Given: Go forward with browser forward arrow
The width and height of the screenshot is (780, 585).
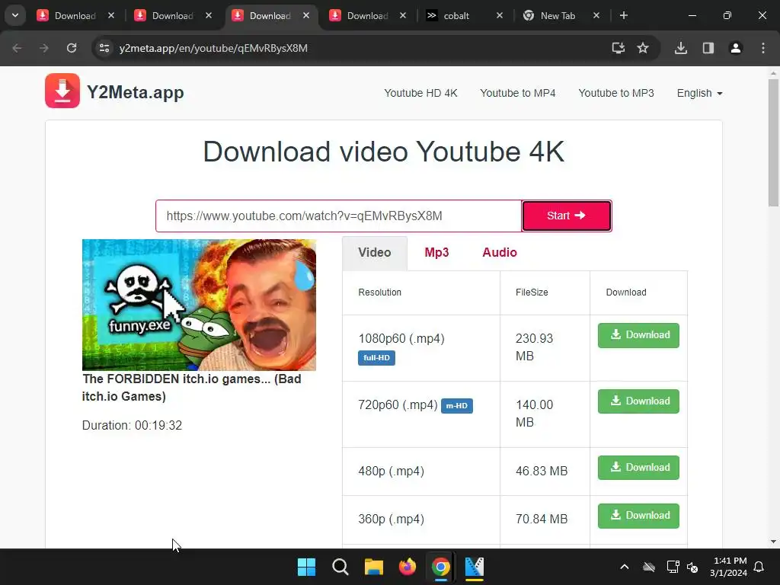Looking at the screenshot, I should [44, 48].
